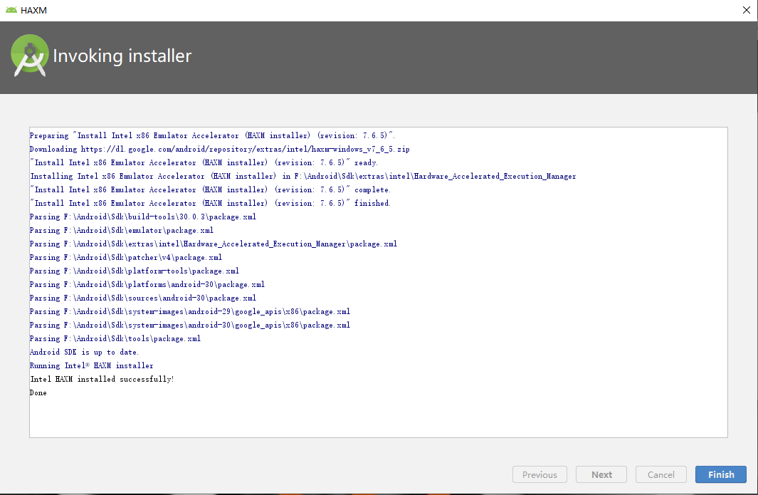758x495 pixels.
Task: Click the HAXM window title text
Action: pos(34,10)
